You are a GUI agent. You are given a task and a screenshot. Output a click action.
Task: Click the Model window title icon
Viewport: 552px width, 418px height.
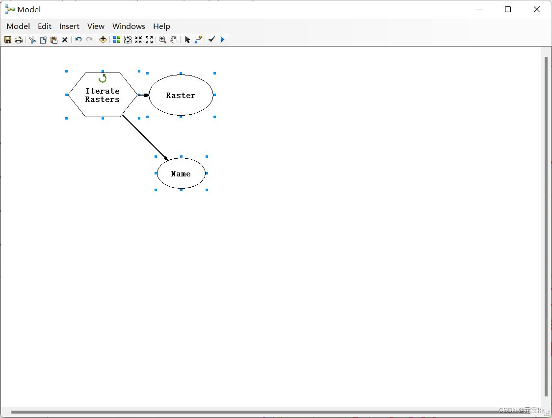(x=9, y=9)
